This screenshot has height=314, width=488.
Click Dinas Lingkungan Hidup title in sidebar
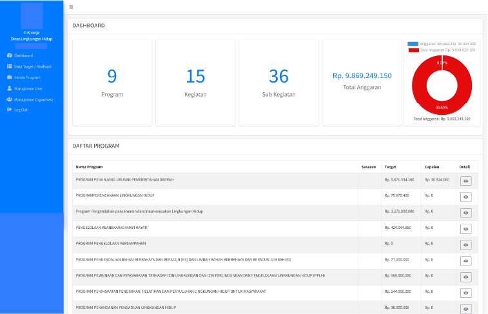pos(32,39)
